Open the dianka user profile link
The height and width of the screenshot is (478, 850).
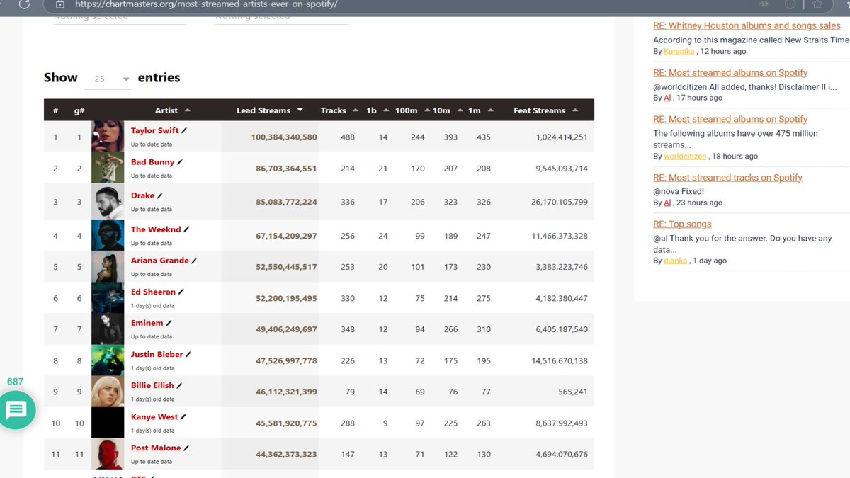click(x=676, y=261)
